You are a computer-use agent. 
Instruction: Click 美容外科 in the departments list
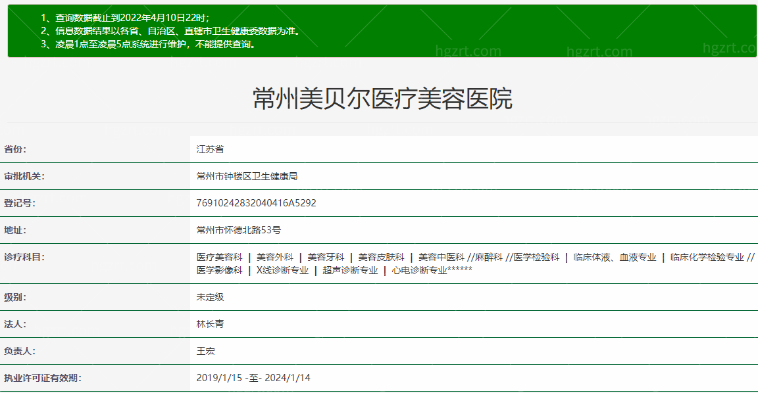[274, 258]
